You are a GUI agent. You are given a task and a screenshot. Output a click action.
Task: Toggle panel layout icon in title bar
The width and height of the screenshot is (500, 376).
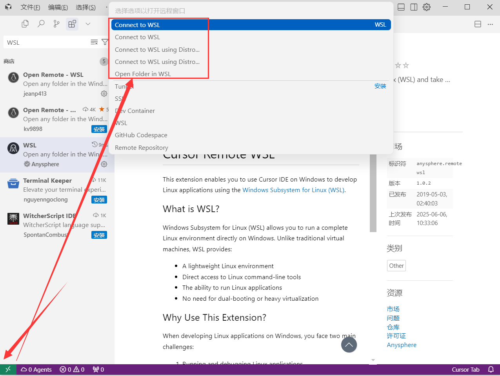[x=401, y=7]
